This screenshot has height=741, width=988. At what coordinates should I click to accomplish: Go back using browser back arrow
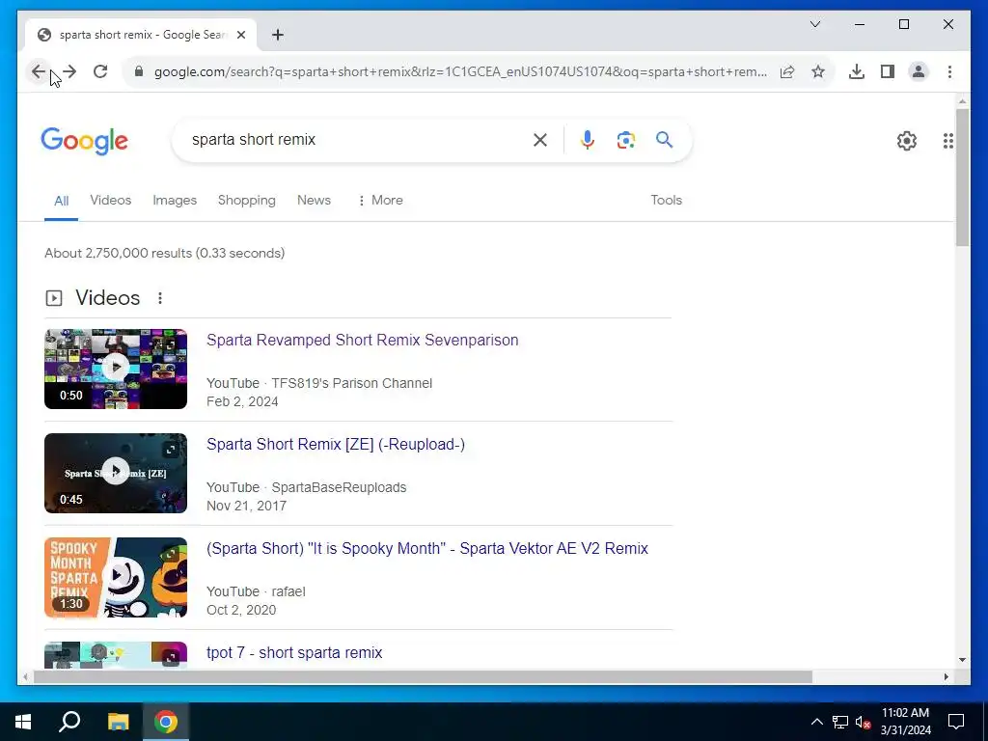(x=39, y=71)
